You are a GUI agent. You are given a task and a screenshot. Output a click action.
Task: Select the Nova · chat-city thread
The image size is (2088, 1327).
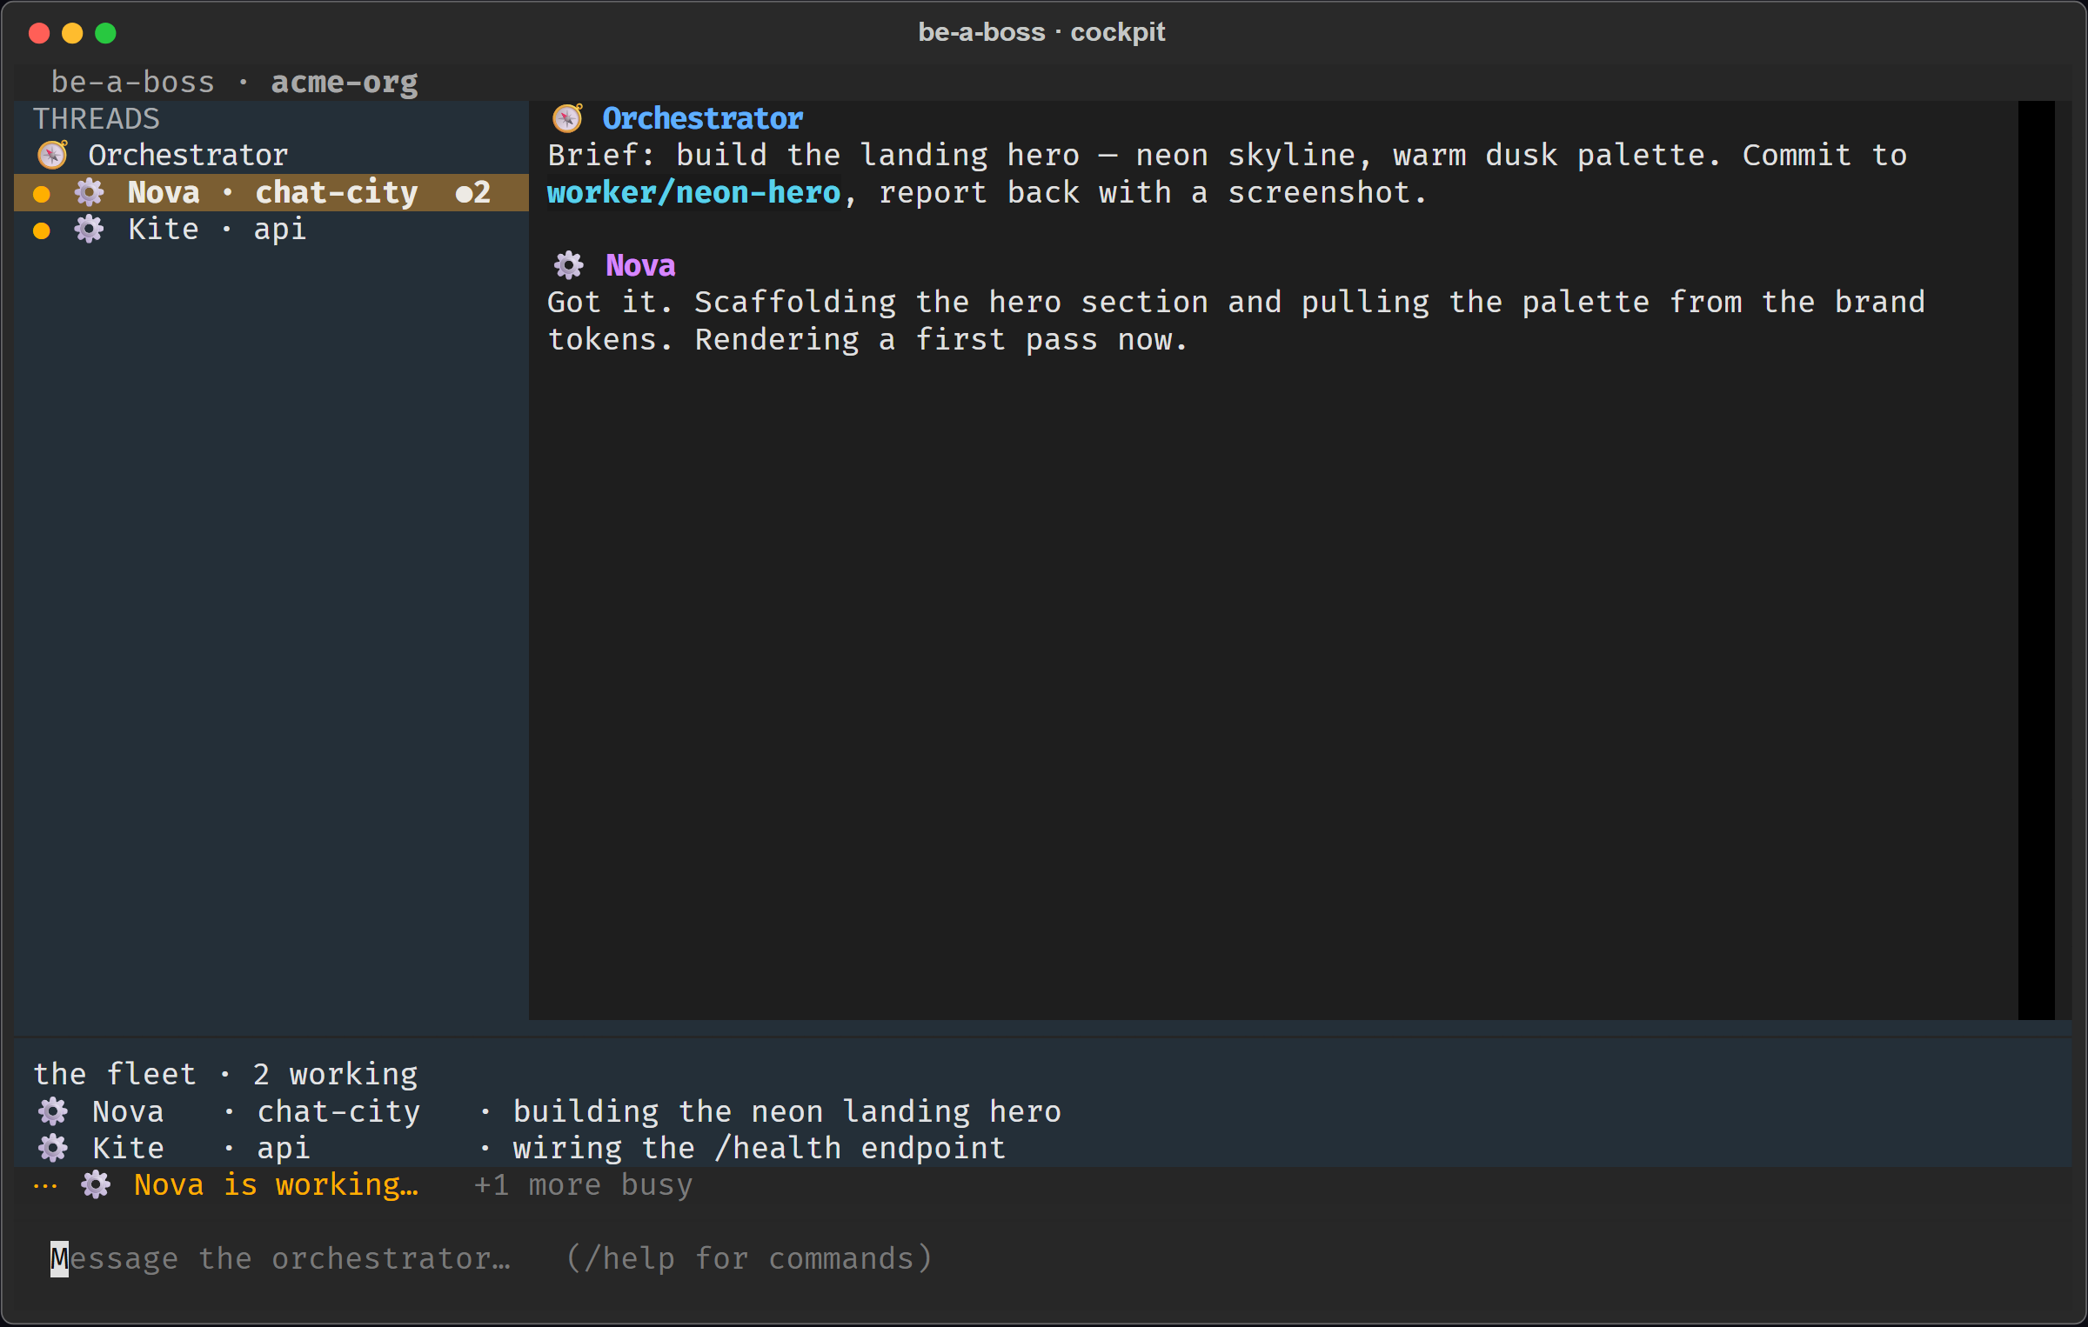[x=271, y=192]
